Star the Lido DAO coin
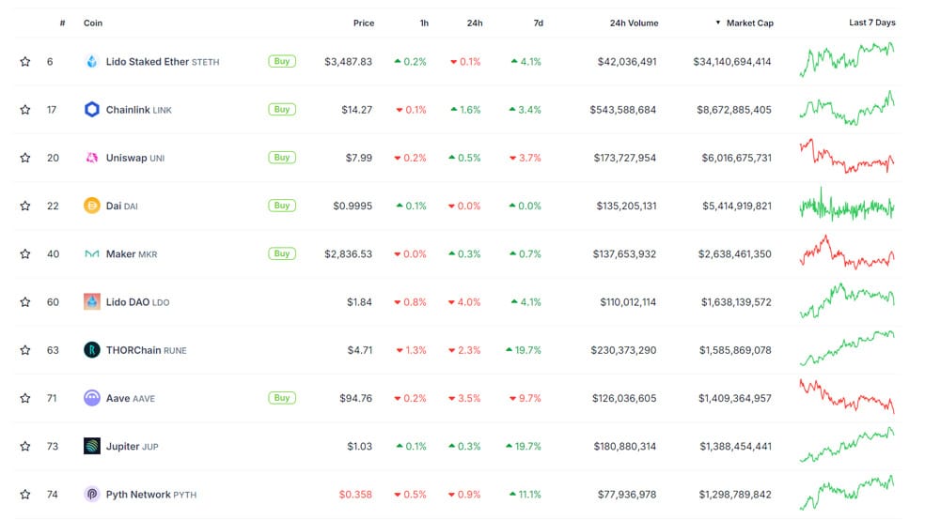The height and width of the screenshot is (520, 925). pyautogui.click(x=24, y=302)
